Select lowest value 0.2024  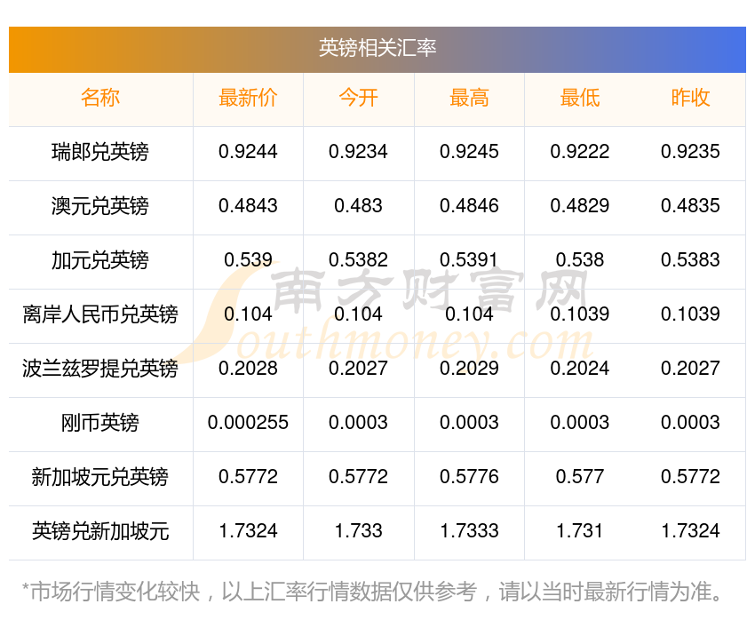click(x=580, y=369)
